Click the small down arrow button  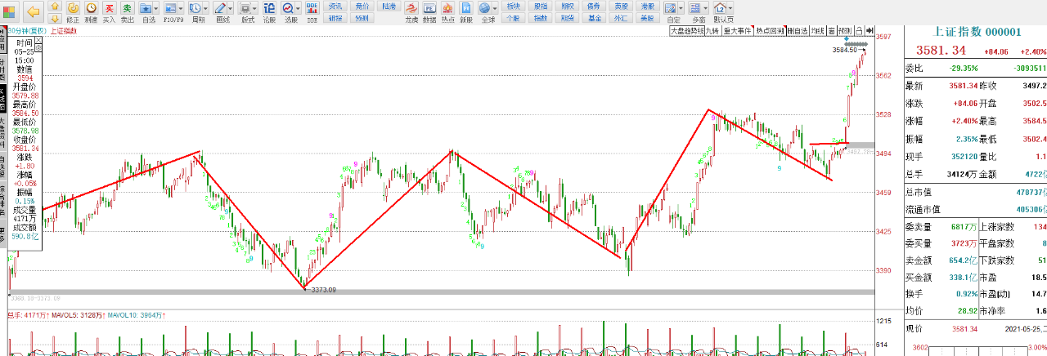pos(54,17)
